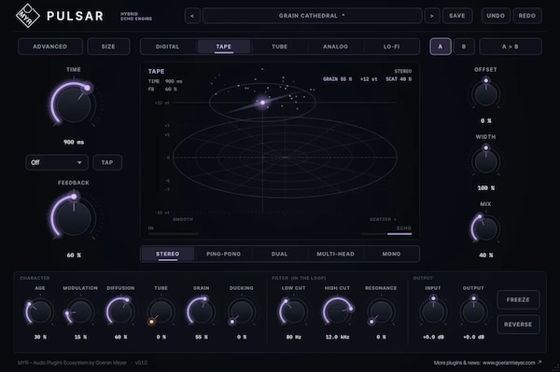The width and height of the screenshot is (560, 372).
Task: Click the 900 ms time value
Action: coord(74,142)
